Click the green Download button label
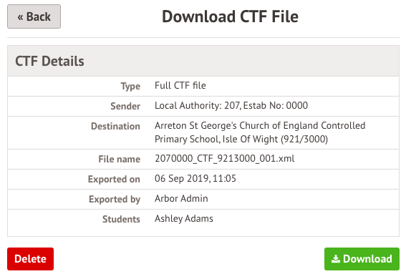 (x=367, y=259)
